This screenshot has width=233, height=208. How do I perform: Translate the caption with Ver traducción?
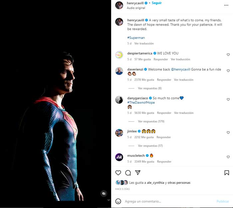tap(144, 44)
